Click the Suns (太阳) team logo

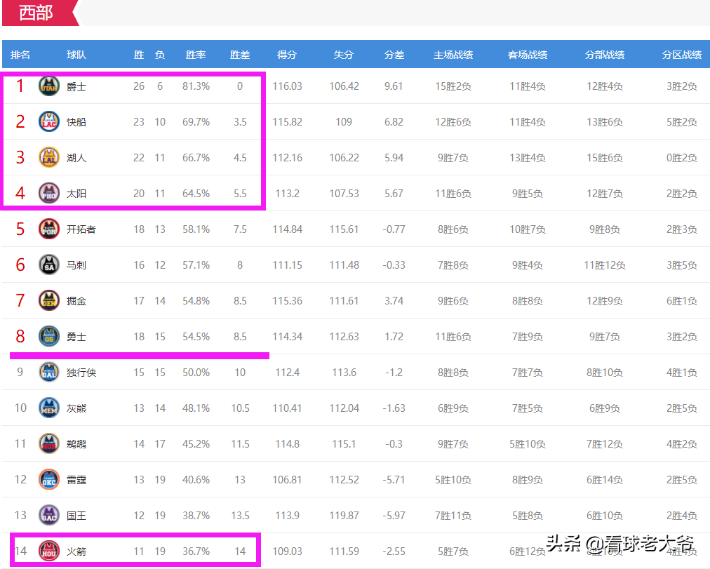(48, 193)
